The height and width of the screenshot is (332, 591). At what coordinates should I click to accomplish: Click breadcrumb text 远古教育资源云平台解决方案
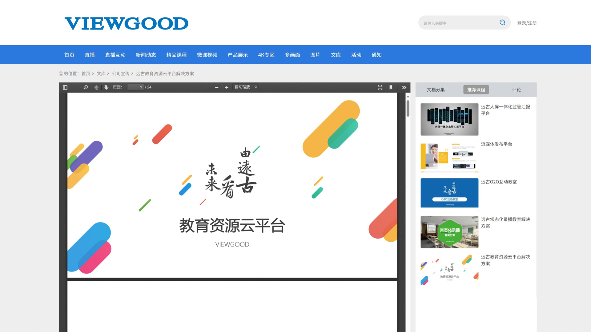(x=165, y=73)
